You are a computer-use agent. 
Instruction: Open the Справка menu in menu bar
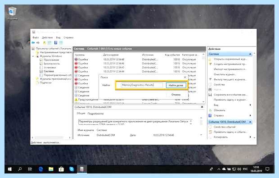click(68, 37)
